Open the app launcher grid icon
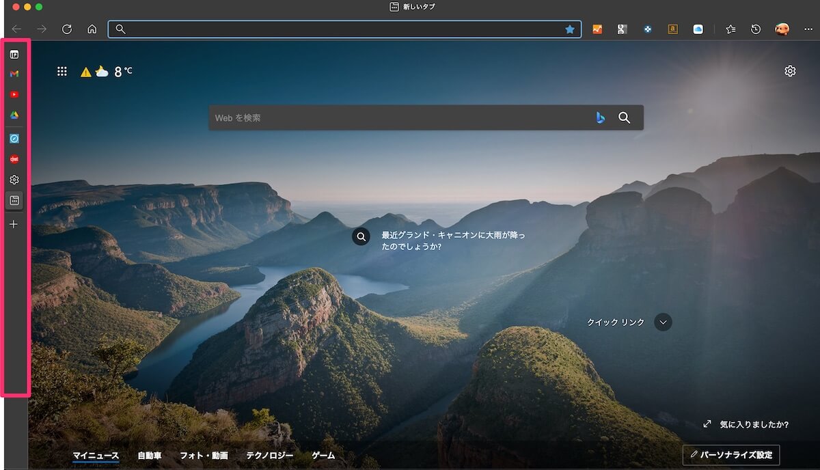Screen dimensions: 820x470 click(x=61, y=71)
